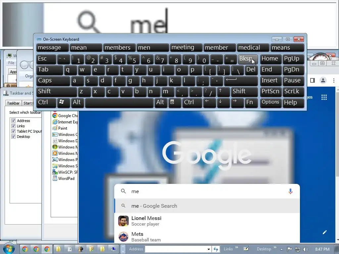Focus the taskbar Address input field
This screenshot has height=254, width=339.
coord(175,249)
